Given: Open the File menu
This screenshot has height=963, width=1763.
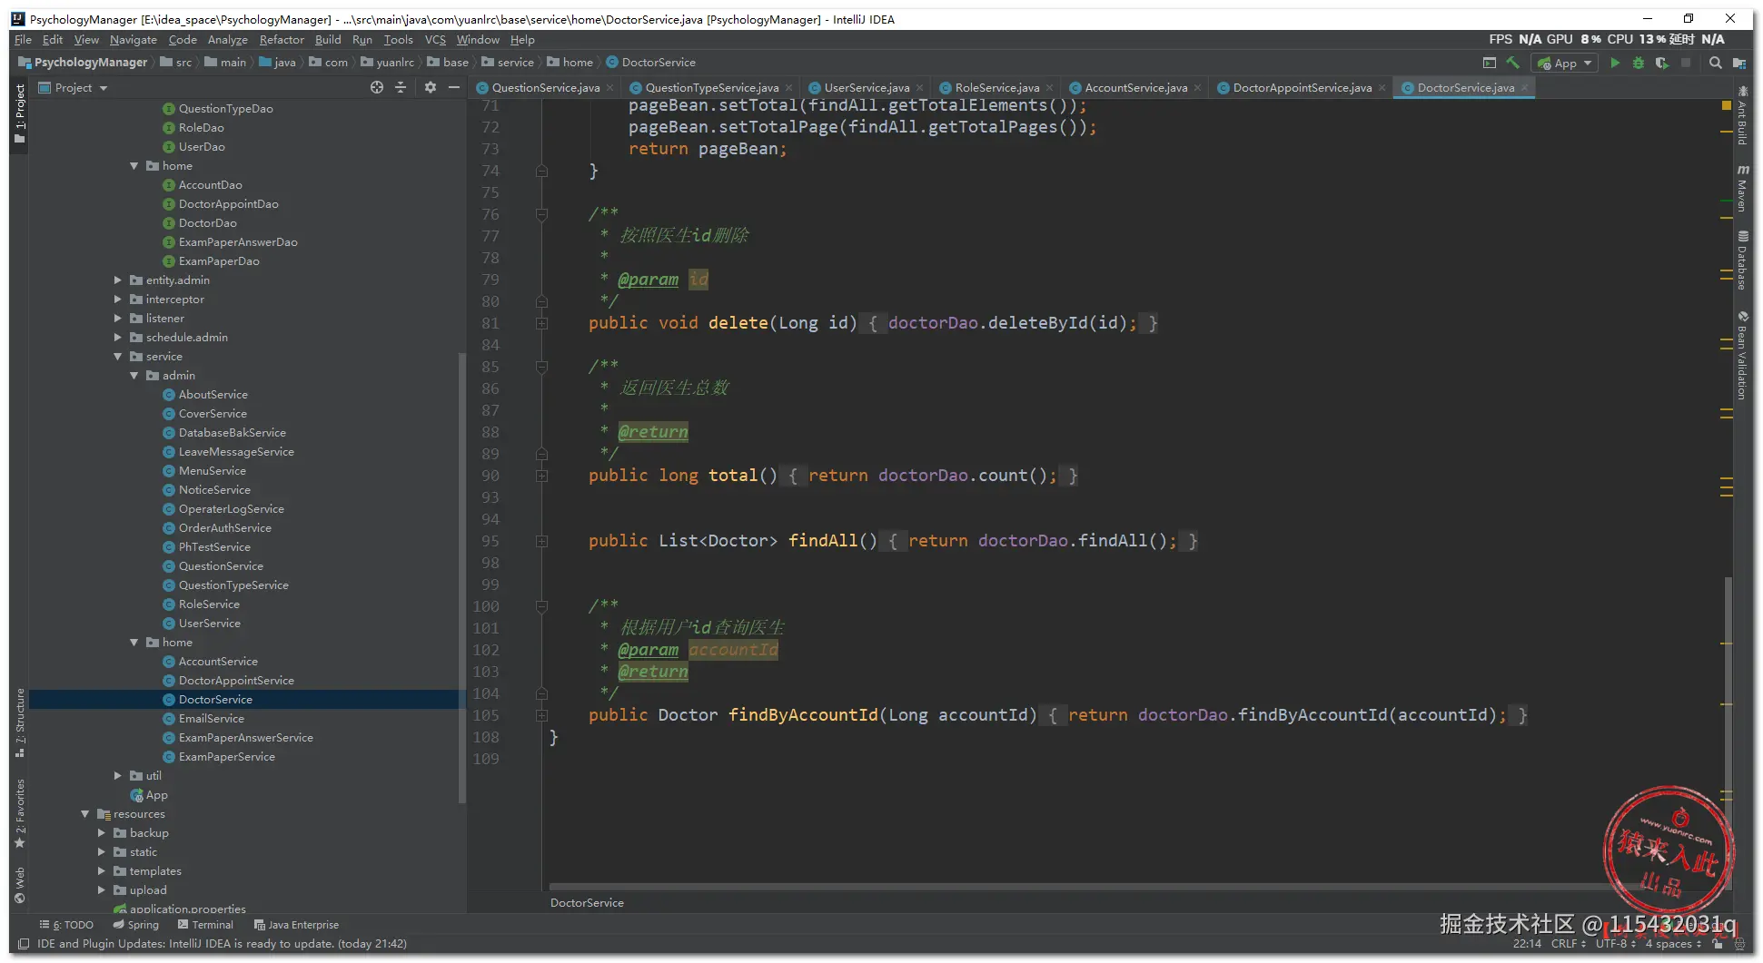Looking at the screenshot, I should [24, 40].
